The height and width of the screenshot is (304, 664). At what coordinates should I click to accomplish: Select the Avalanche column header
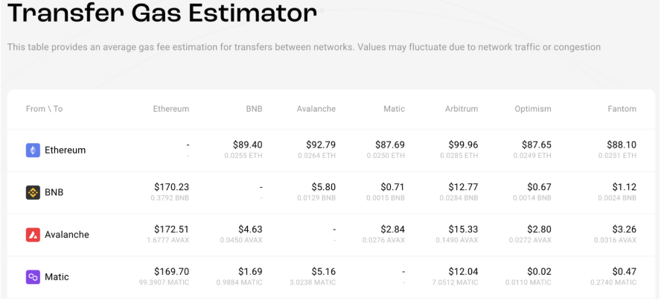(316, 109)
